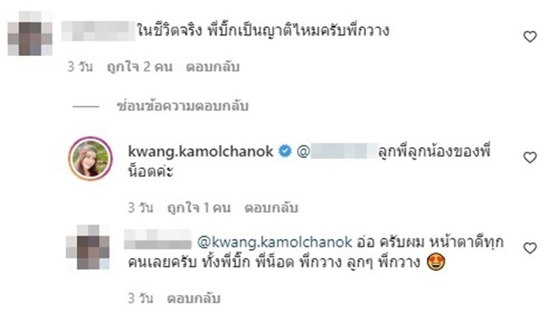Reply to kwang.kamolchanok's comment via ตอบกลับ
The image size is (546, 329).
tap(271, 208)
